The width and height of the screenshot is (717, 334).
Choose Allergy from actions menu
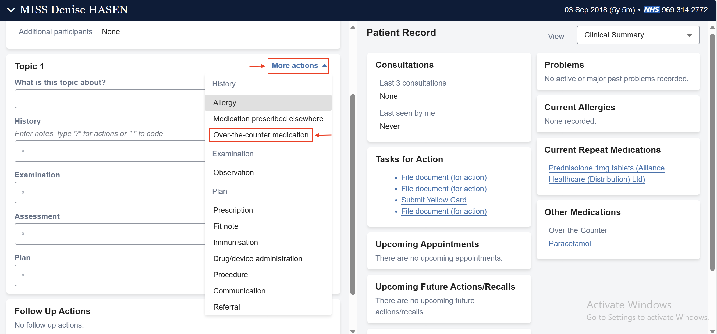224,103
